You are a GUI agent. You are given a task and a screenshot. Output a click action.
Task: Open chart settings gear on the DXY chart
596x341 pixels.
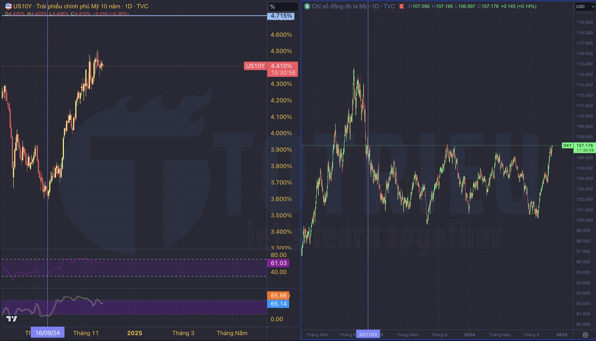pyautogui.click(x=585, y=335)
